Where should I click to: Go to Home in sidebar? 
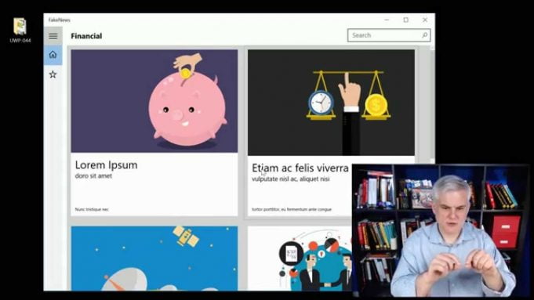pyautogui.click(x=53, y=54)
